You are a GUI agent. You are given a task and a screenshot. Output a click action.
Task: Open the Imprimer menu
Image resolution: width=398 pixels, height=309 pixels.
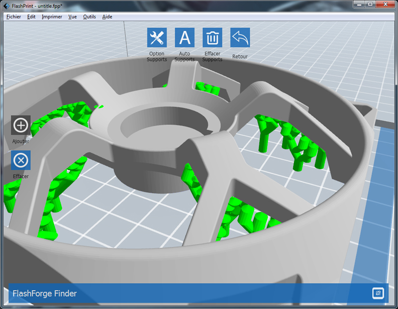click(x=52, y=17)
